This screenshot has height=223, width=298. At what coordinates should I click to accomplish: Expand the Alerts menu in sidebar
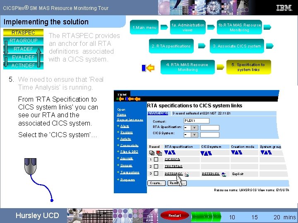click(x=125, y=126)
